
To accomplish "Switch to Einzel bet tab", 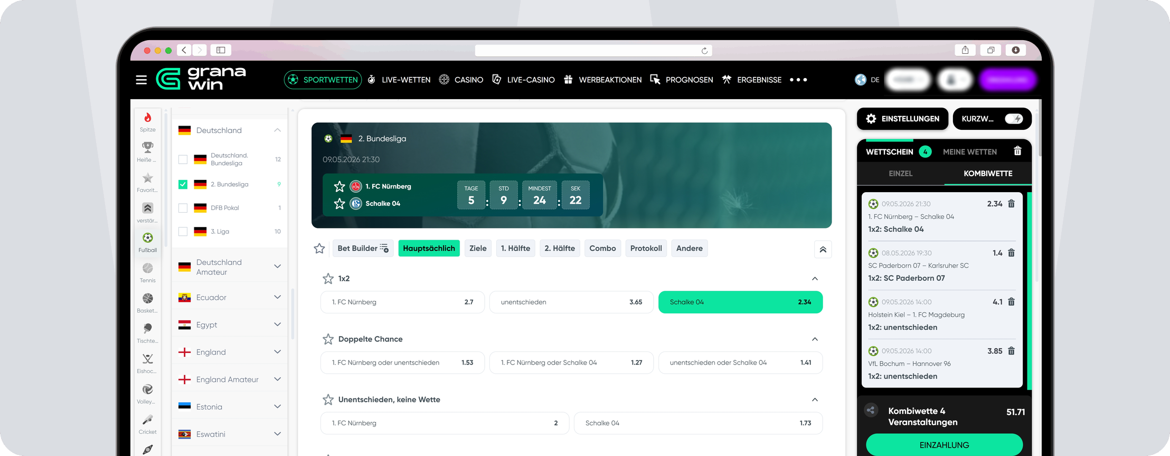I will (x=900, y=173).
